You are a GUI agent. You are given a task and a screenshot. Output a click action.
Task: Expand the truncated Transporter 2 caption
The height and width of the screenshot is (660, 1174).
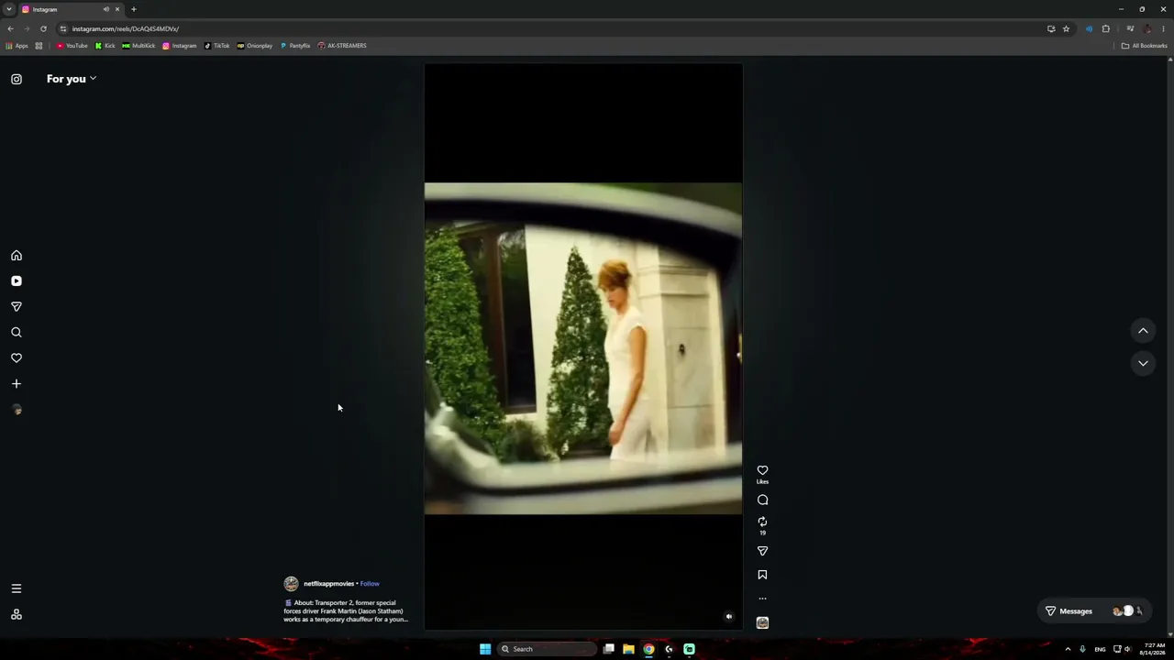[x=346, y=611]
